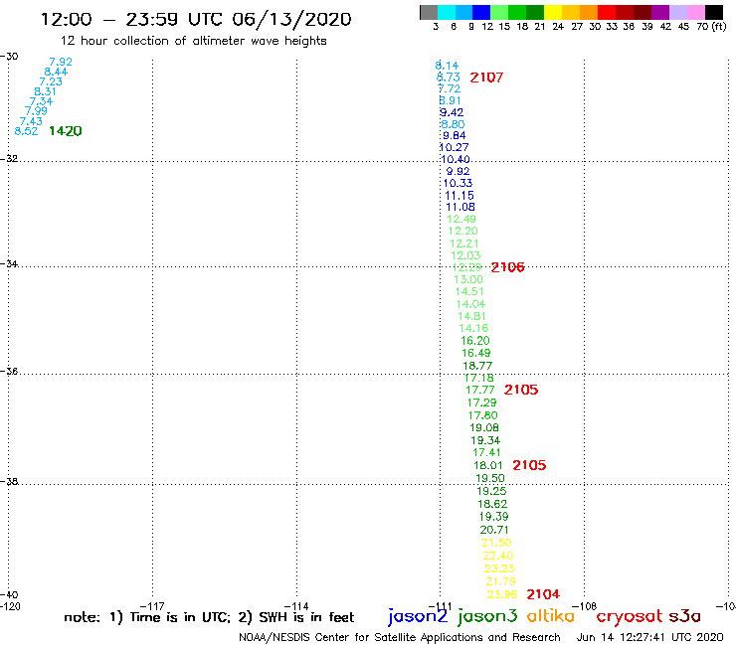Click the title '12:00 – 23:59 UTC 06/13/2020'
Screen dimensions: 736x646
196,20
